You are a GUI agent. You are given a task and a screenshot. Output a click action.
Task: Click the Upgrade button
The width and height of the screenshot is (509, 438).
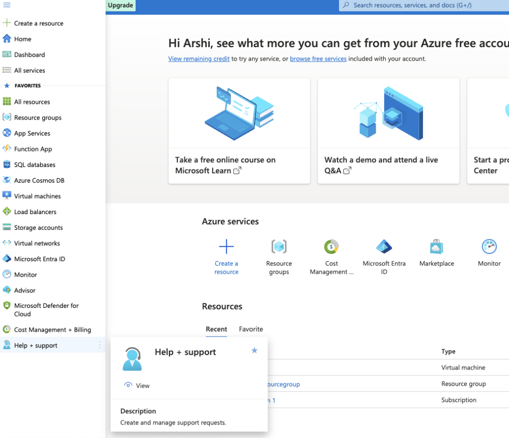point(120,5)
